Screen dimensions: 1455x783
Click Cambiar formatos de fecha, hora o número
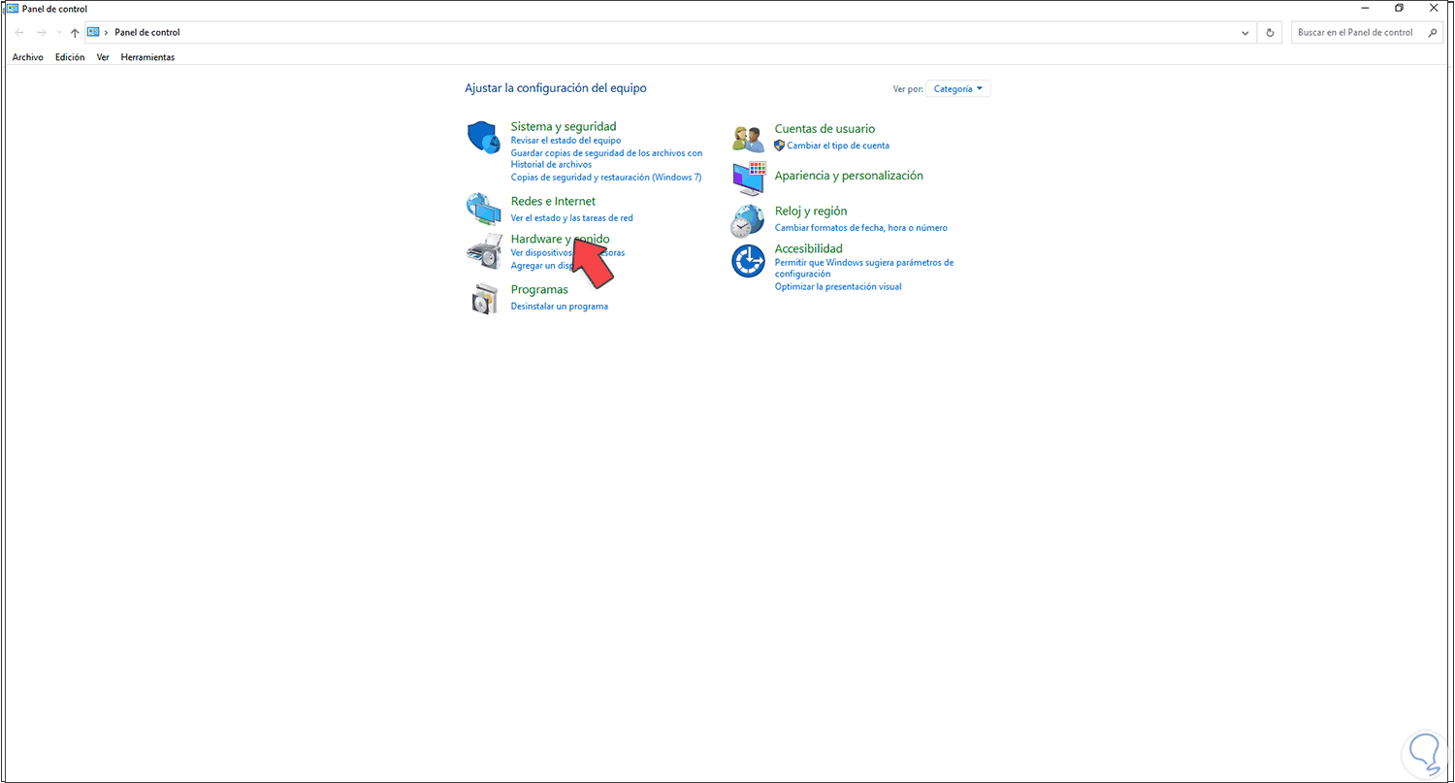(x=861, y=228)
